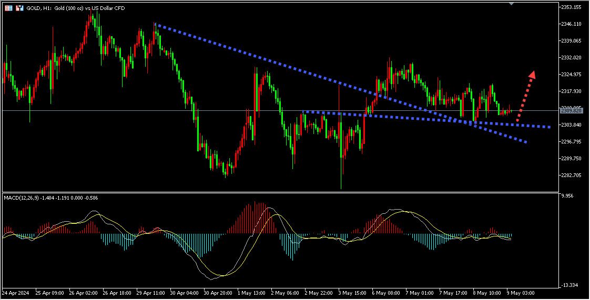Select the 2353.155 price scale label
The width and height of the screenshot is (590, 300).
coord(571,7)
